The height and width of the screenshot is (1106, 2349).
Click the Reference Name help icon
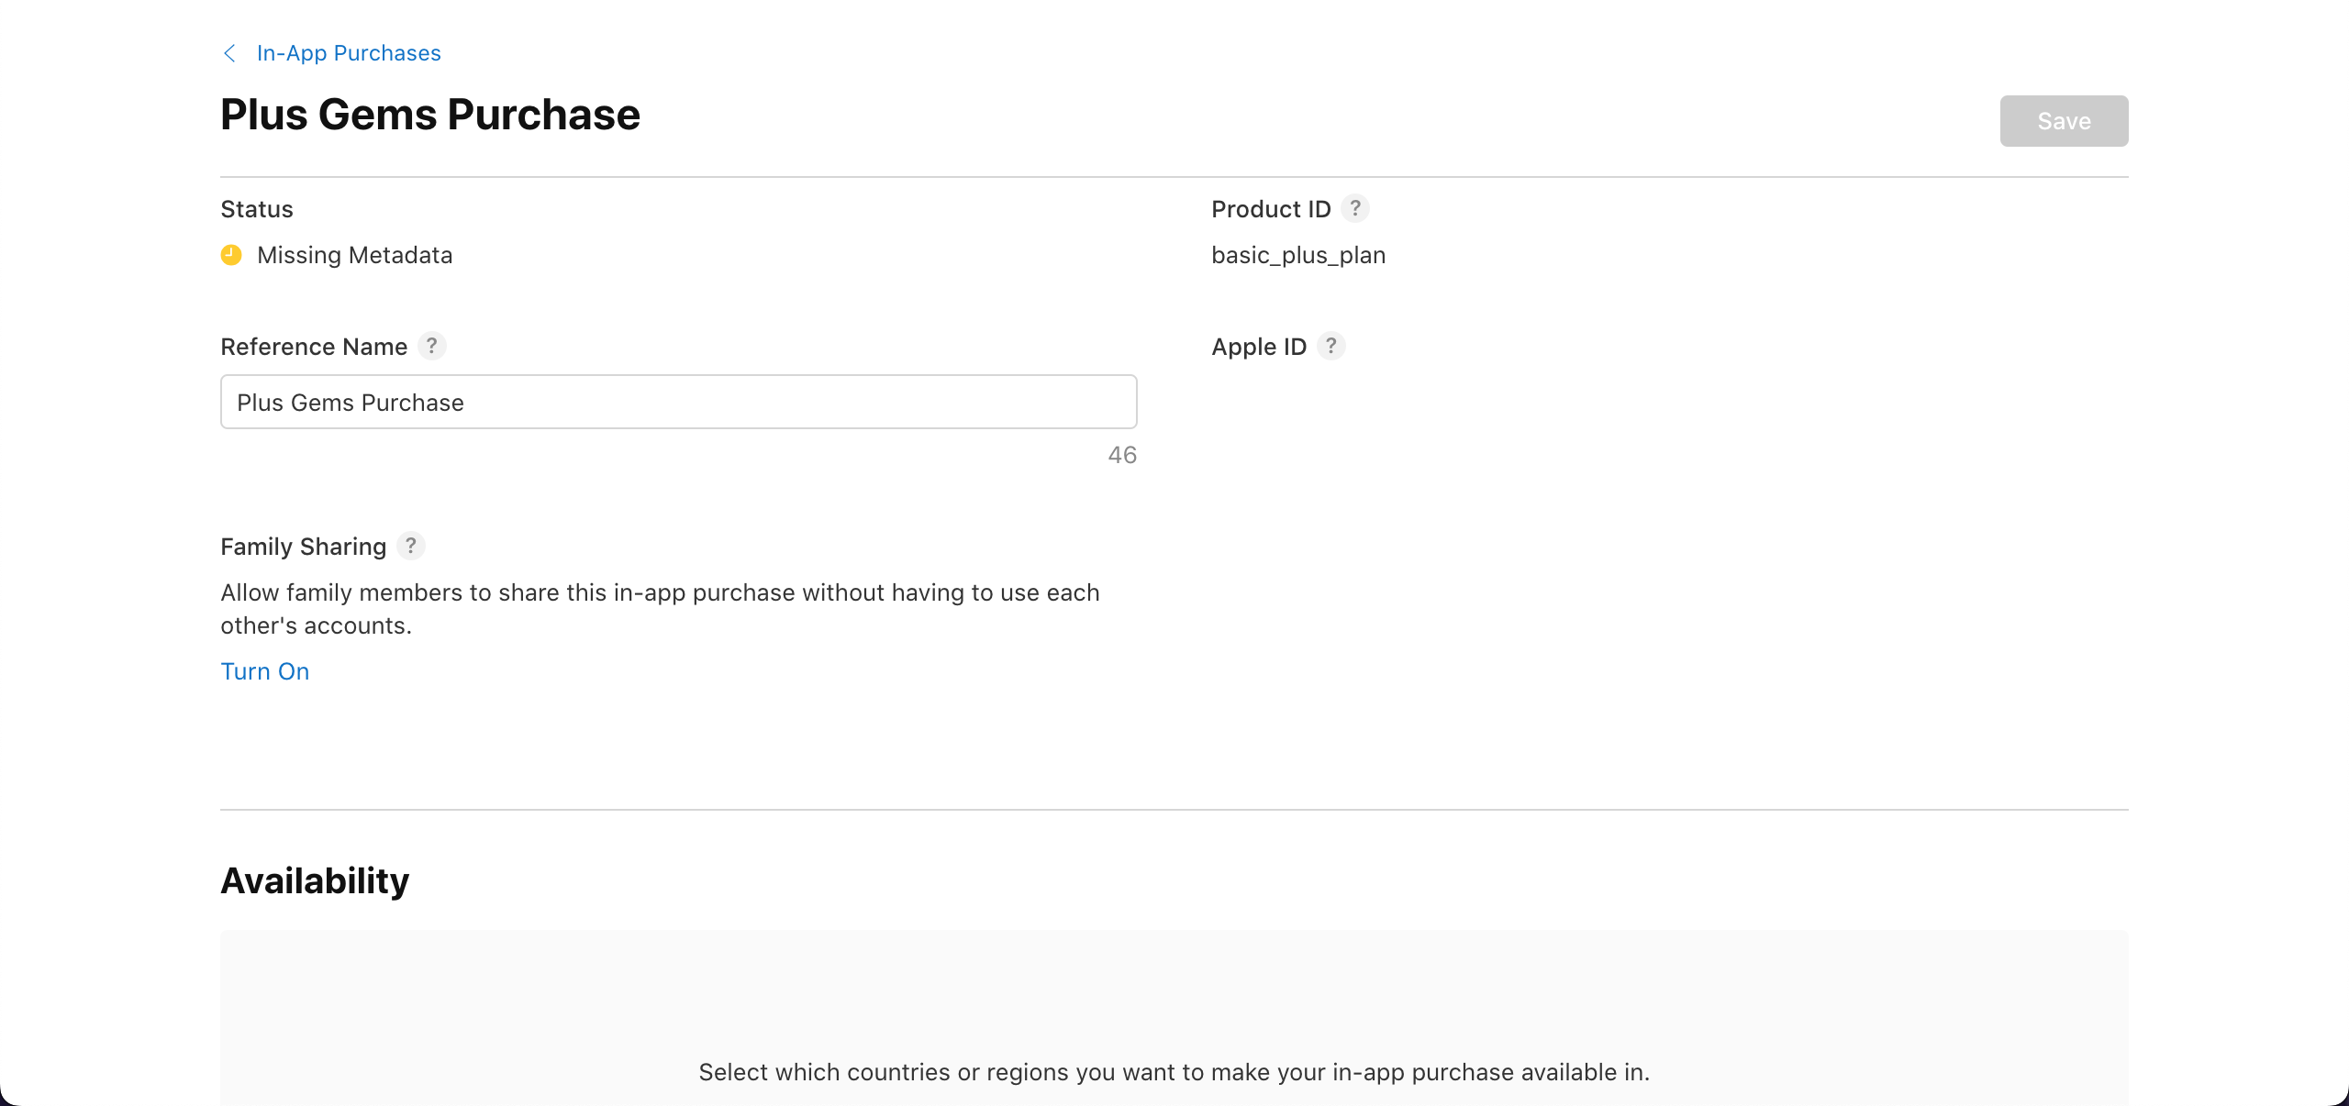pyautogui.click(x=431, y=347)
